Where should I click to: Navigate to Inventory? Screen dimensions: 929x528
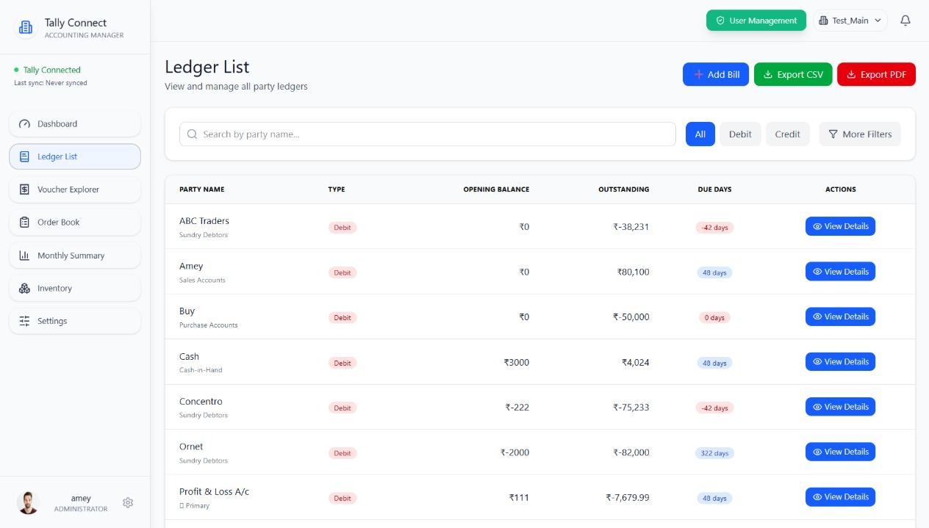point(75,289)
